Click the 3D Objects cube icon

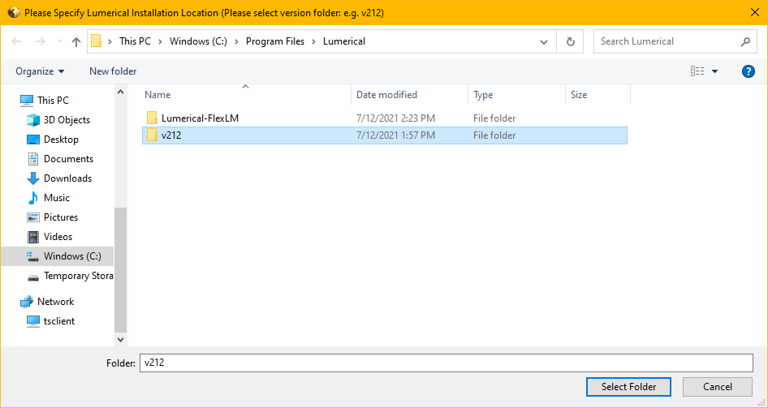coord(32,120)
